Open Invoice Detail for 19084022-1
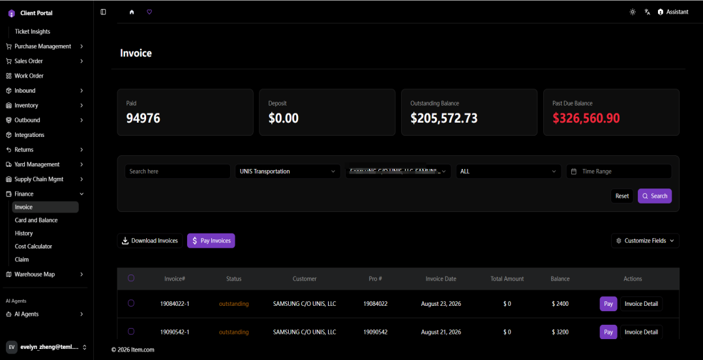 tap(641, 303)
